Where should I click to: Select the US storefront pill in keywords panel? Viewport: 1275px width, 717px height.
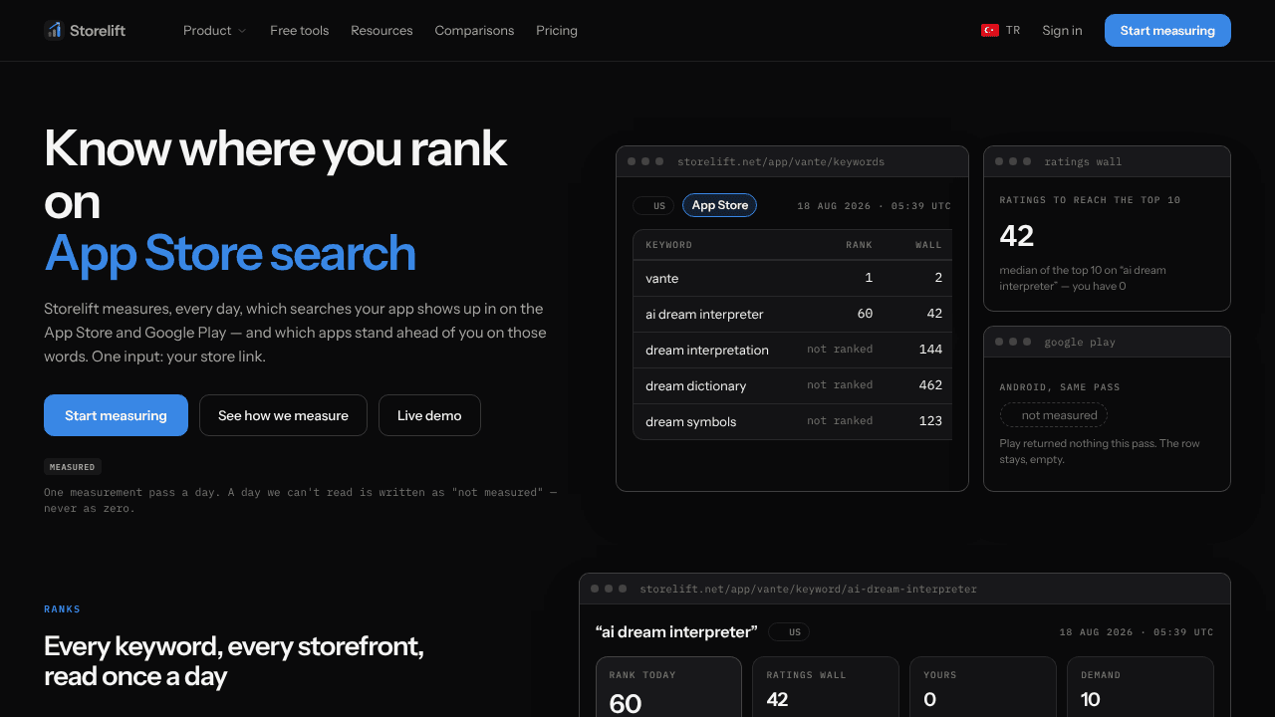point(652,205)
